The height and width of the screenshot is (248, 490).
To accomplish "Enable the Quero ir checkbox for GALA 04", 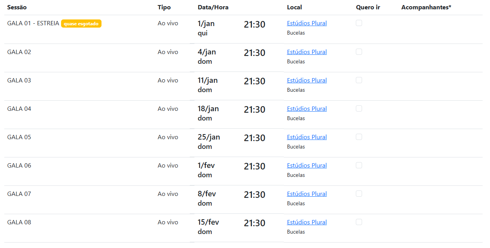I will click(359, 108).
